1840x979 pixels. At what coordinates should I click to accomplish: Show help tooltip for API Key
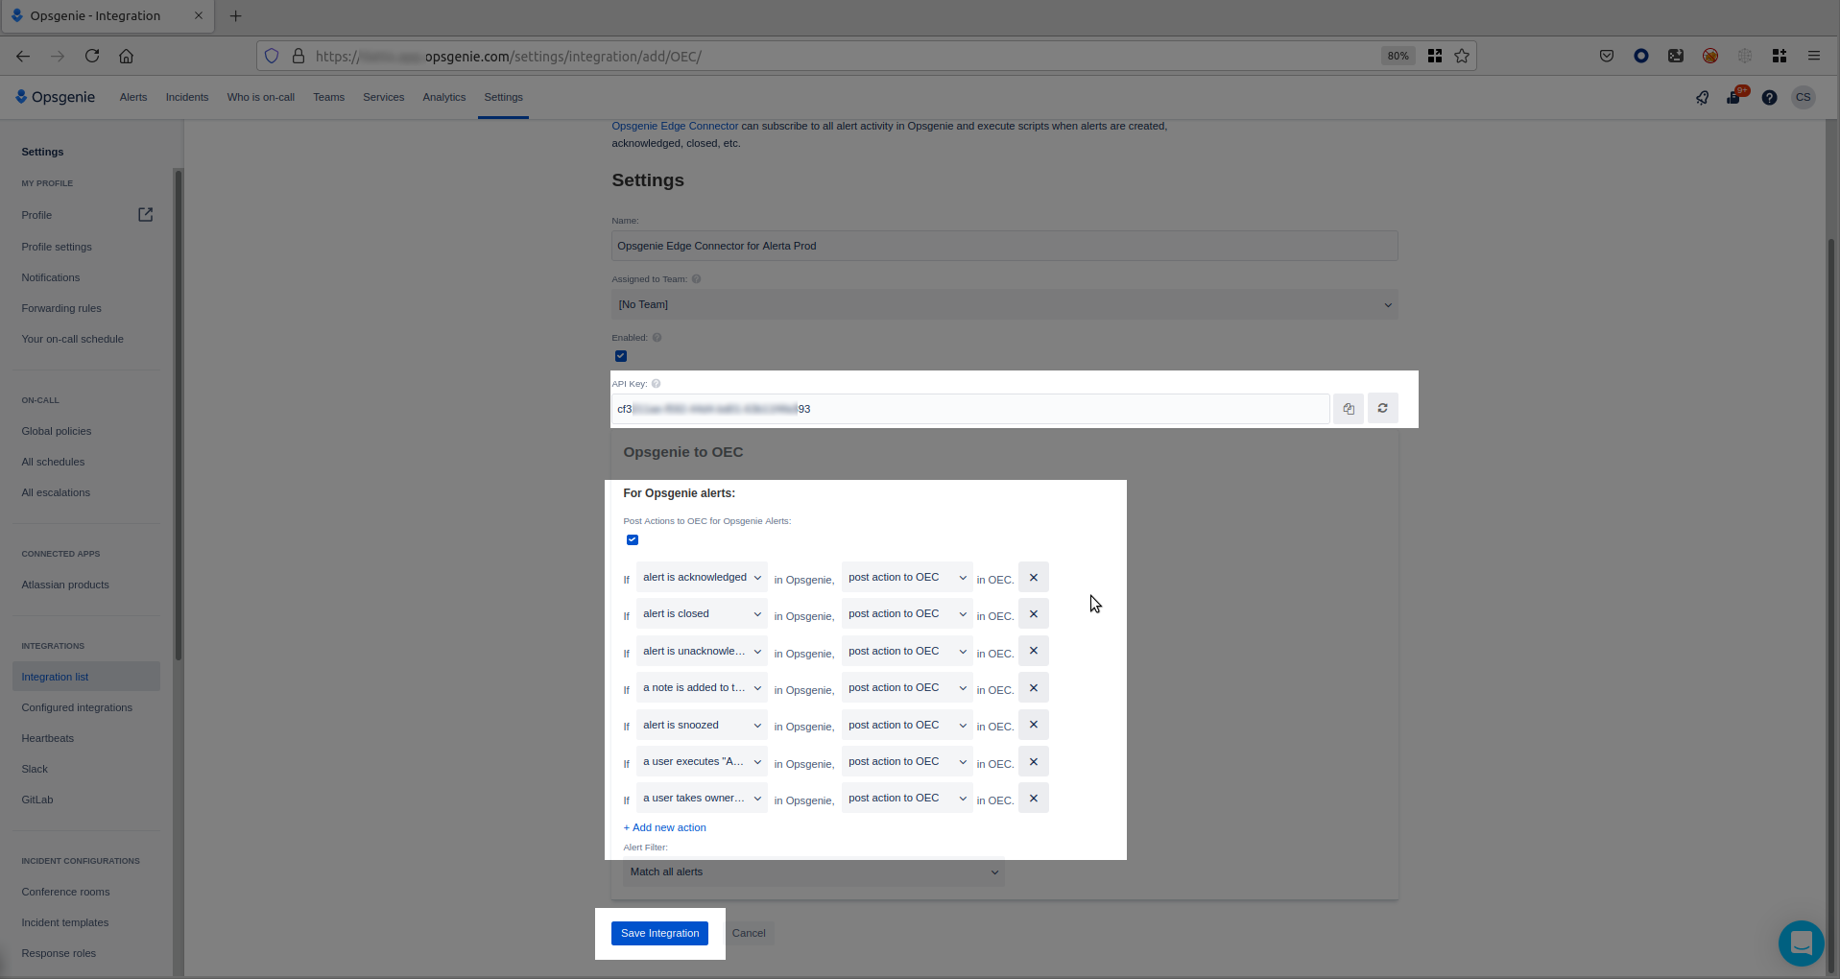[657, 384]
